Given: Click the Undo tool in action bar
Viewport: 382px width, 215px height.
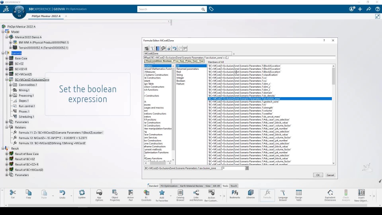Looking at the screenshot, I should 62,195.
